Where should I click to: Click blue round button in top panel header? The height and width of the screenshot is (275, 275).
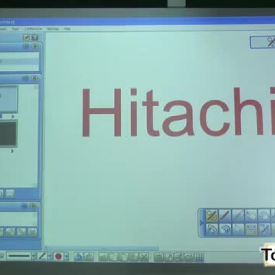click(x=26, y=46)
